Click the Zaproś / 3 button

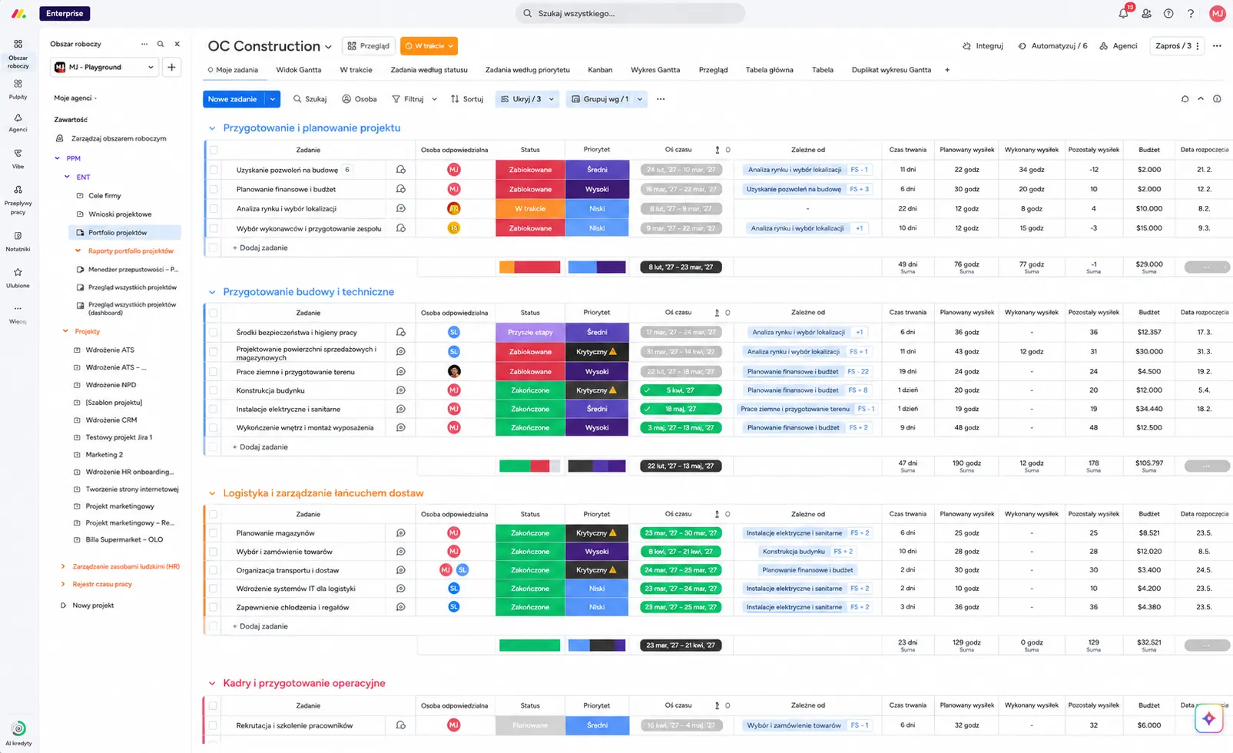[1176, 46]
